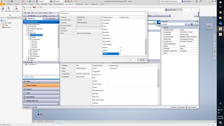Screen dimensions: 224x126
Task: Click the home icon beside document tabs
Action: (34, 121)
